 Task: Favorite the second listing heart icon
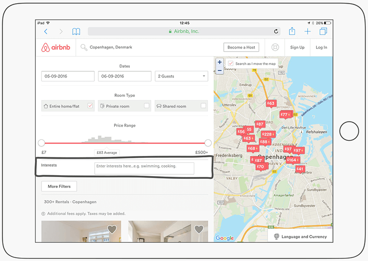199,229
